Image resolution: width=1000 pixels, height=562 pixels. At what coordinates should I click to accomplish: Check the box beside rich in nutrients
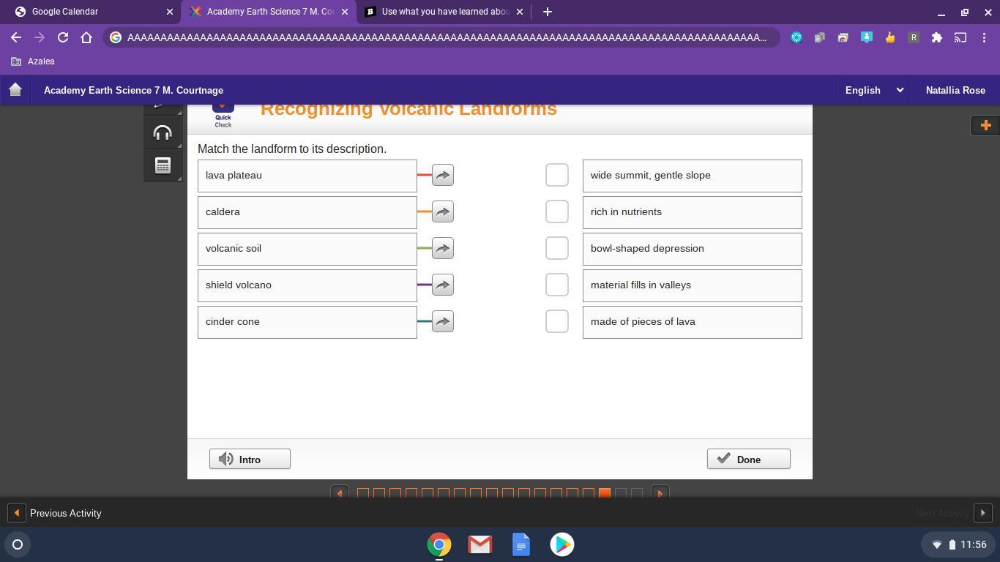557,211
